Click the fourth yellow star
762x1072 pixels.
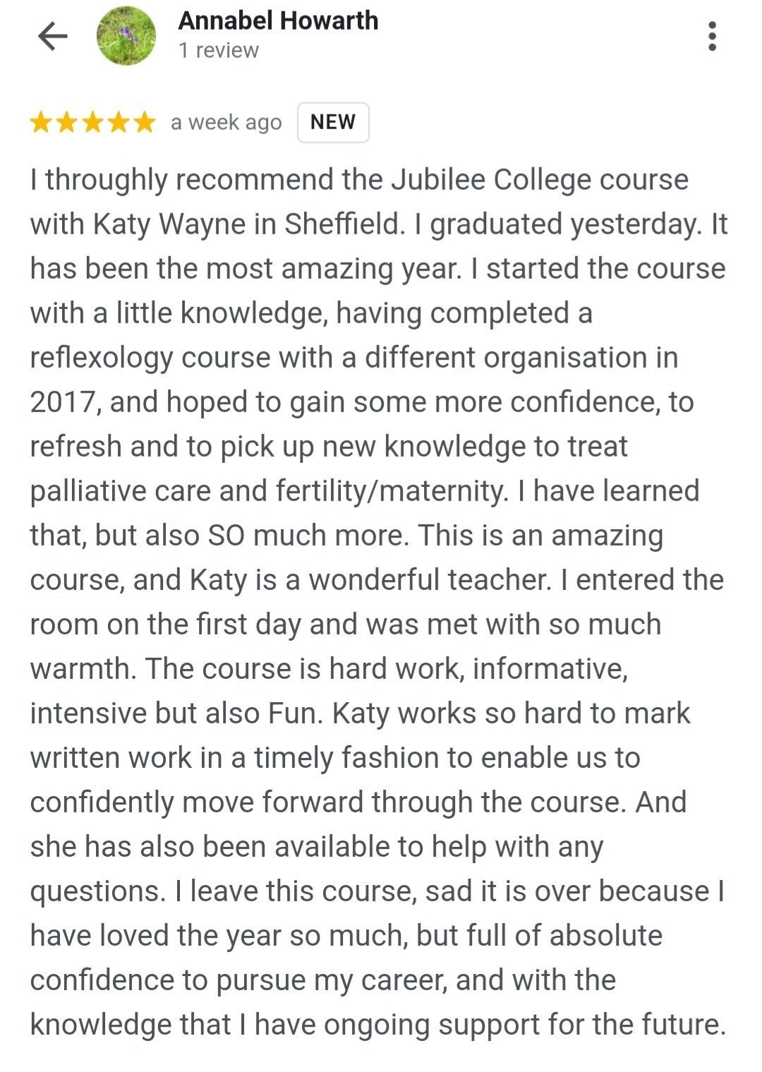(x=119, y=123)
